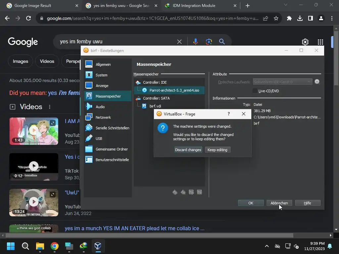Open the Anzeige settings category
This screenshot has height=254, width=339.
click(x=108, y=86)
